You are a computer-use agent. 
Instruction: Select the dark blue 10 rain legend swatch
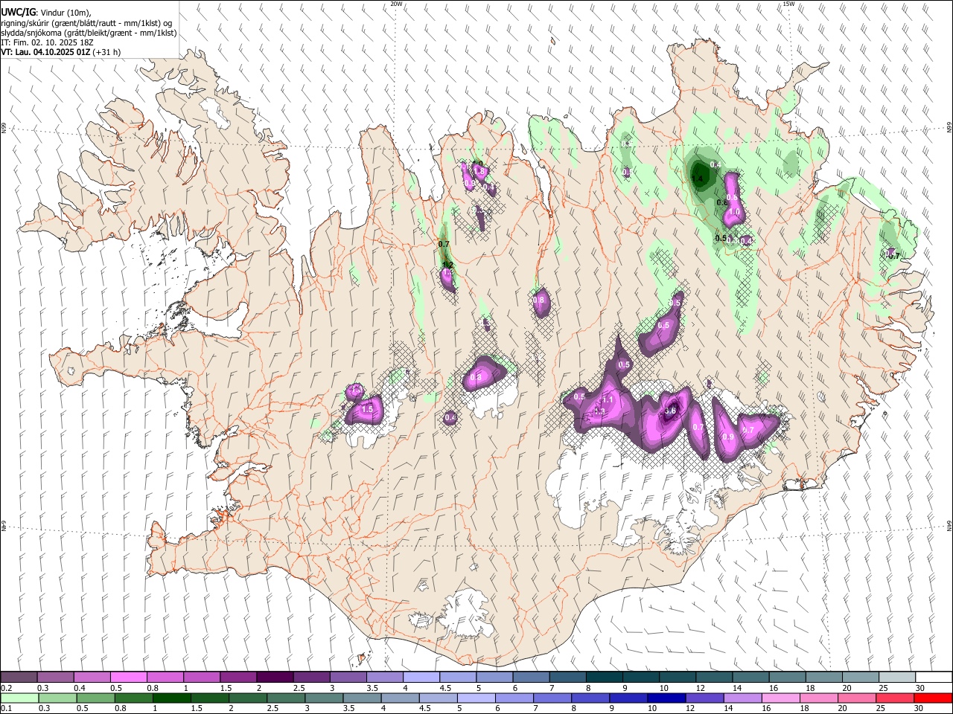666,698
